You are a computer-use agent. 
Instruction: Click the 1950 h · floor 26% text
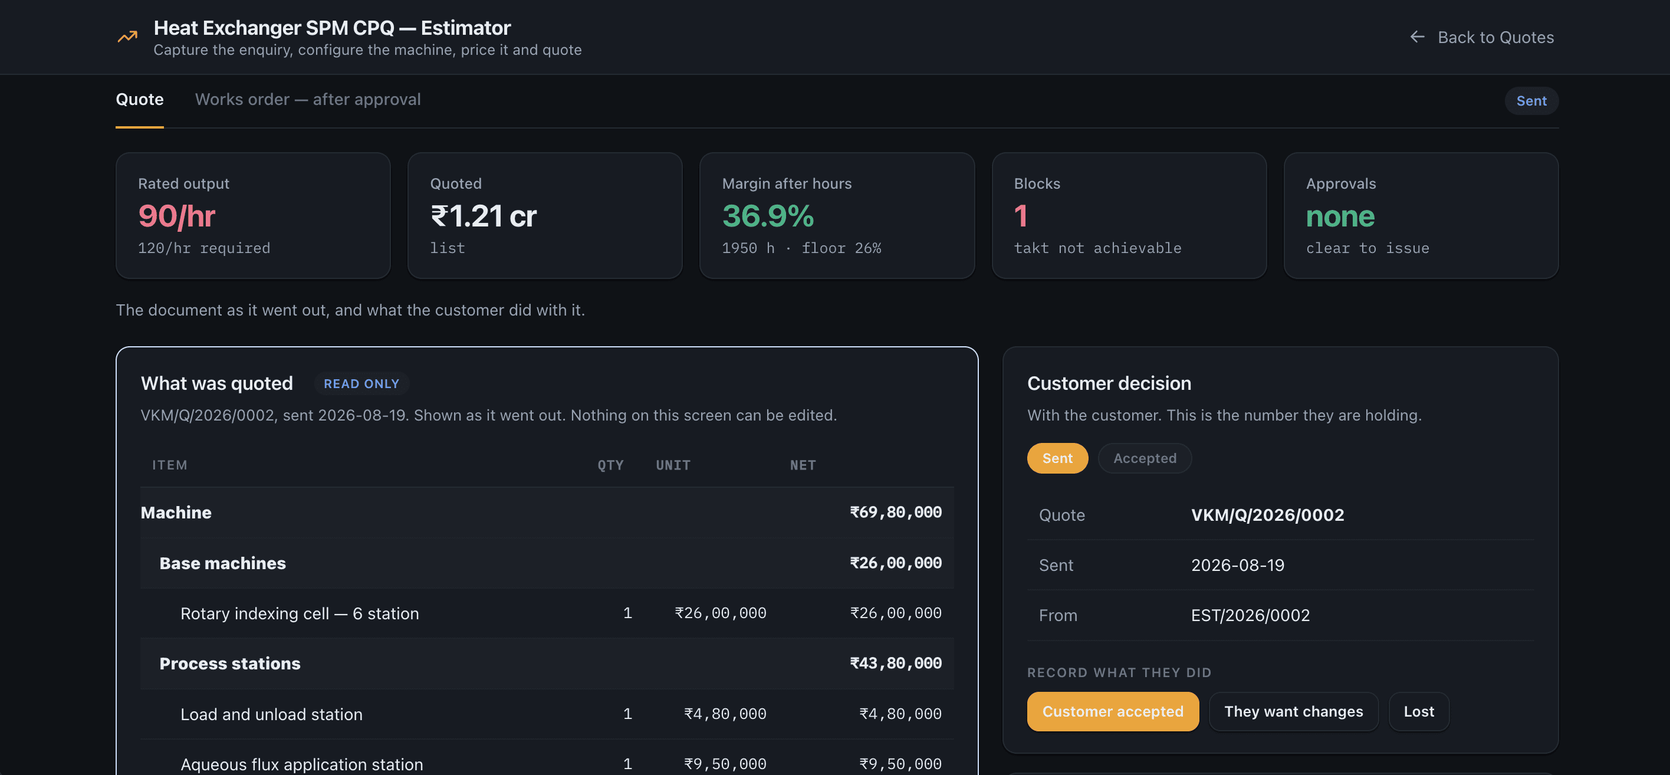click(x=801, y=248)
